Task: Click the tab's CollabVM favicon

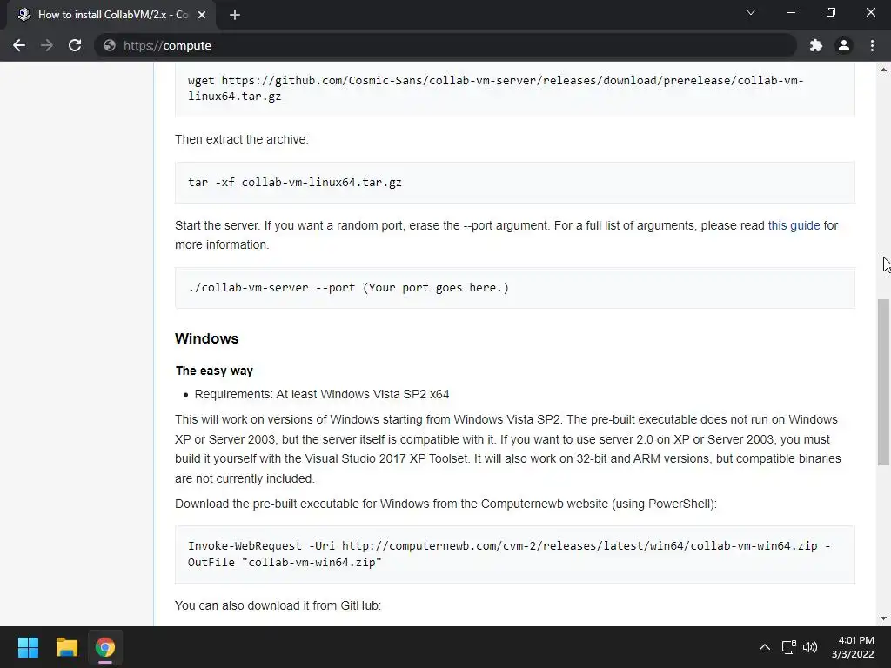Action: pos(23,15)
